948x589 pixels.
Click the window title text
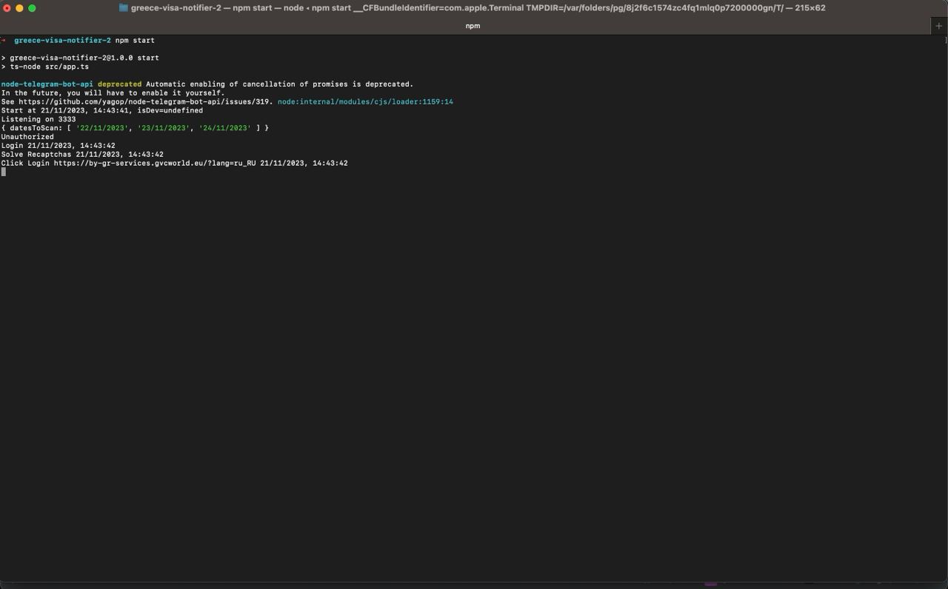(478, 8)
